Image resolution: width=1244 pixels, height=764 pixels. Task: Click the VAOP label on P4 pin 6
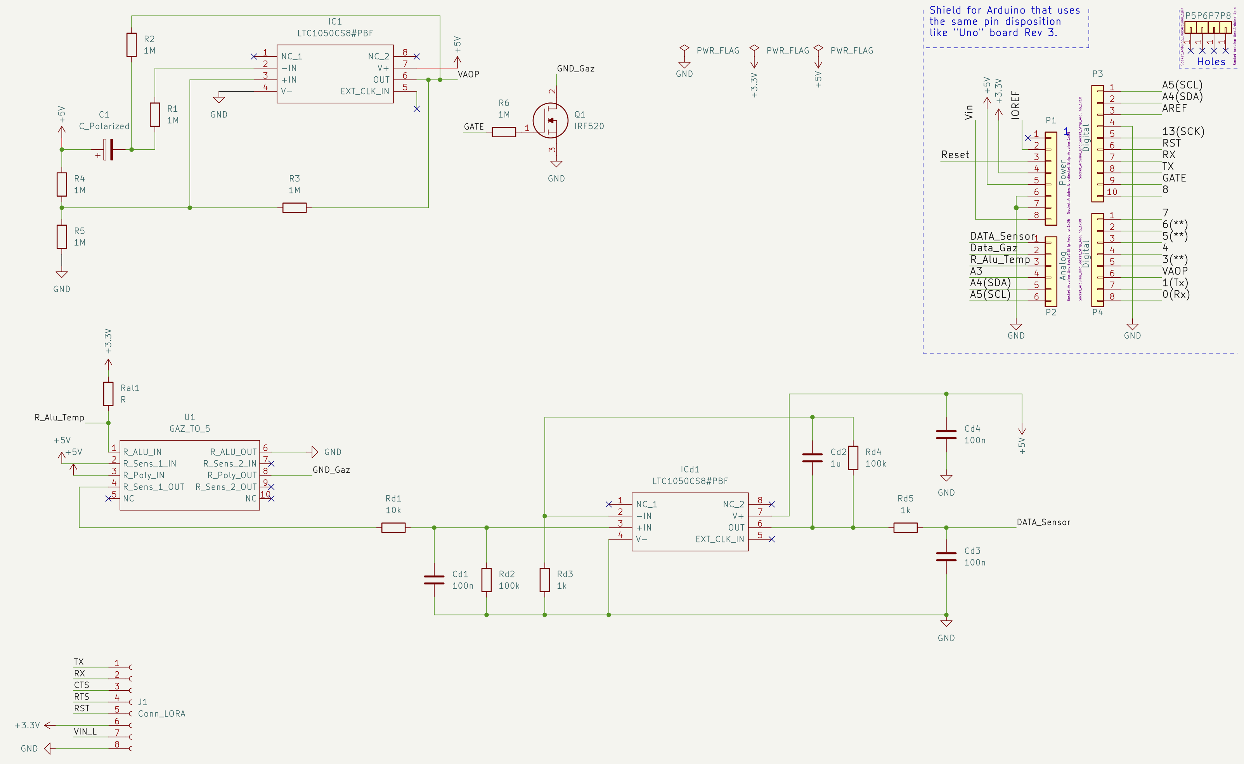[1175, 271]
